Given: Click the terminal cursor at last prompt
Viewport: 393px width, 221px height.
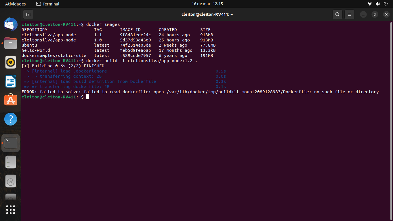Looking at the screenshot, I should tap(87, 97).
